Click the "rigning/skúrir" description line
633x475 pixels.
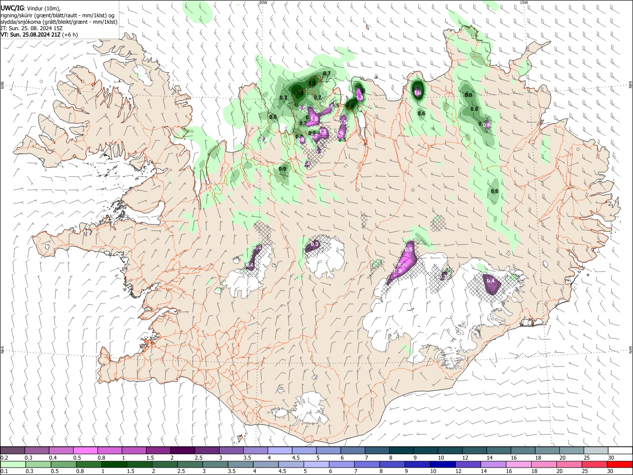pos(57,15)
